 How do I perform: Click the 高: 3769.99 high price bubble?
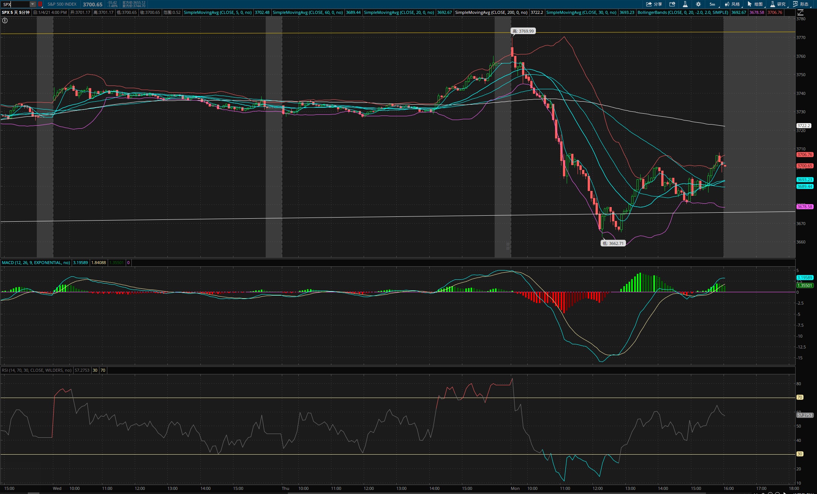coord(523,31)
